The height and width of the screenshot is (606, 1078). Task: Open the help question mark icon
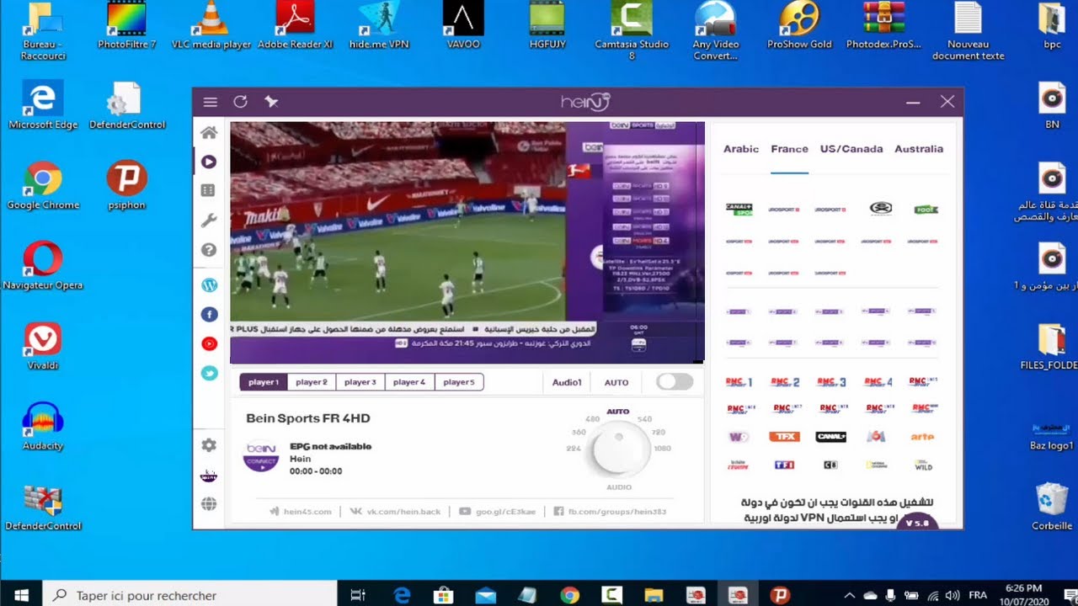(209, 250)
